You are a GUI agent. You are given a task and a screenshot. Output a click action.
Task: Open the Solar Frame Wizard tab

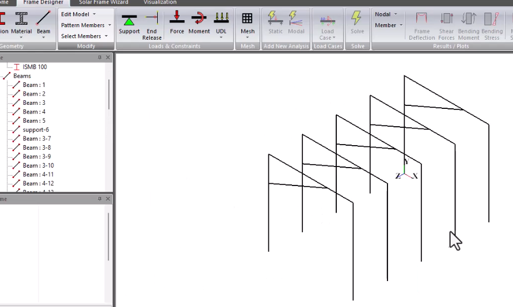coord(104,2)
